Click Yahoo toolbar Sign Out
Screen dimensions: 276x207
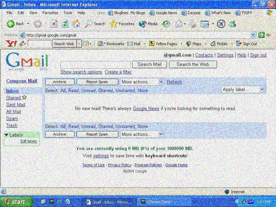[x=247, y=44]
